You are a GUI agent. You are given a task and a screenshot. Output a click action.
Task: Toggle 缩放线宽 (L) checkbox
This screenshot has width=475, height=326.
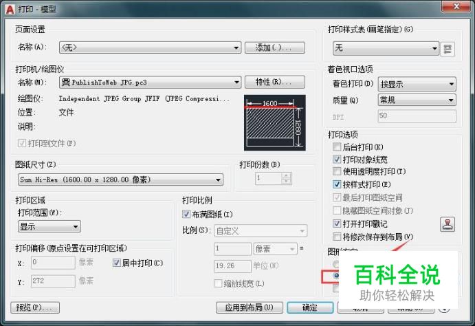click(218, 283)
